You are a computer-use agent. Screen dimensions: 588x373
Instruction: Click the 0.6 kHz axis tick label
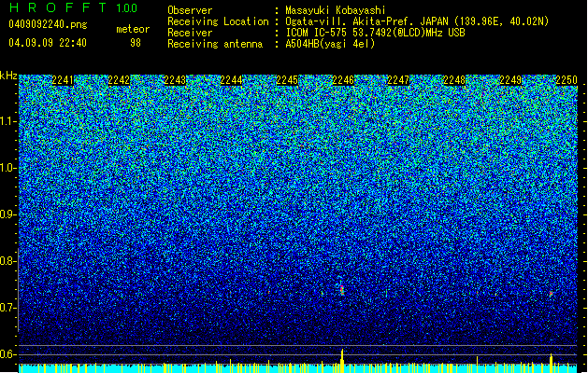(7, 354)
